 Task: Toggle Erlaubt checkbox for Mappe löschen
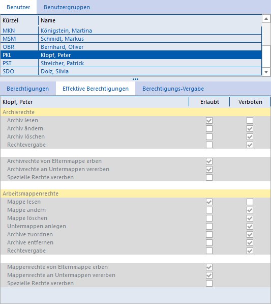(x=209, y=218)
